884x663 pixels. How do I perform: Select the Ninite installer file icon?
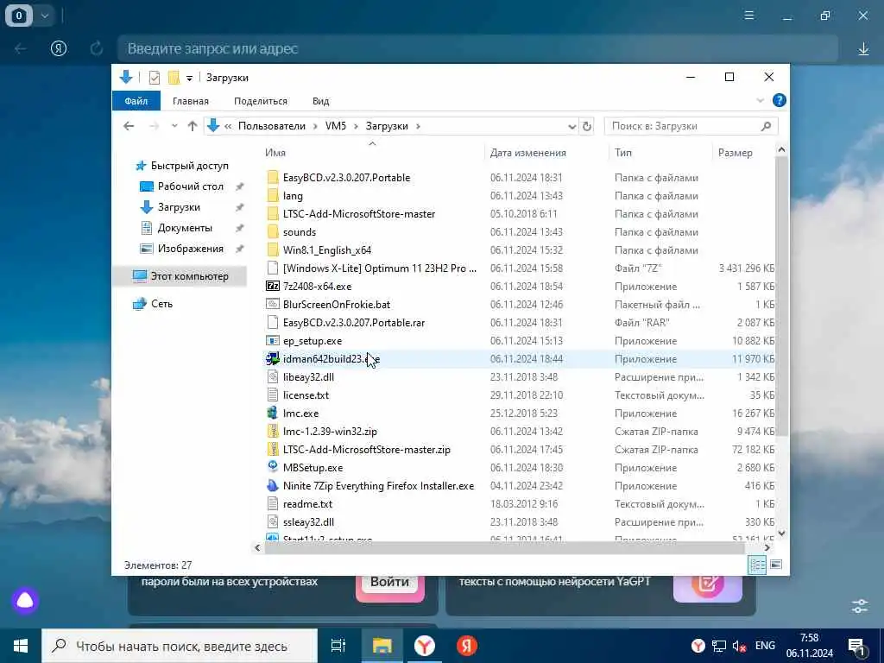coord(273,485)
